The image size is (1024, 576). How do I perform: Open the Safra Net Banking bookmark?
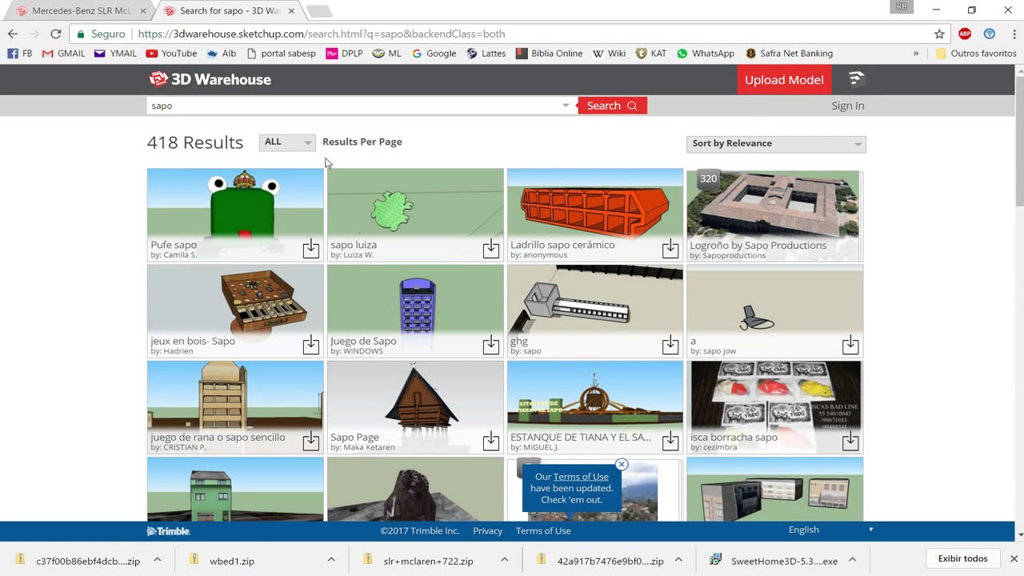pos(789,54)
